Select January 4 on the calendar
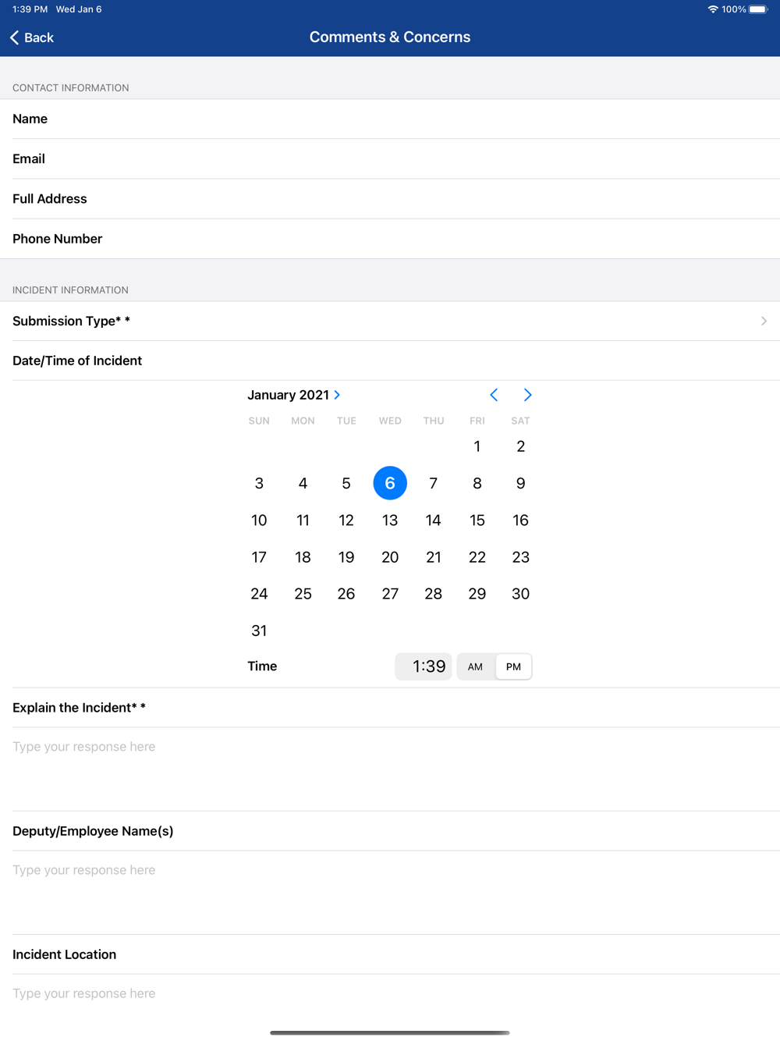Image resolution: width=780 pixels, height=1041 pixels. (x=303, y=483)
